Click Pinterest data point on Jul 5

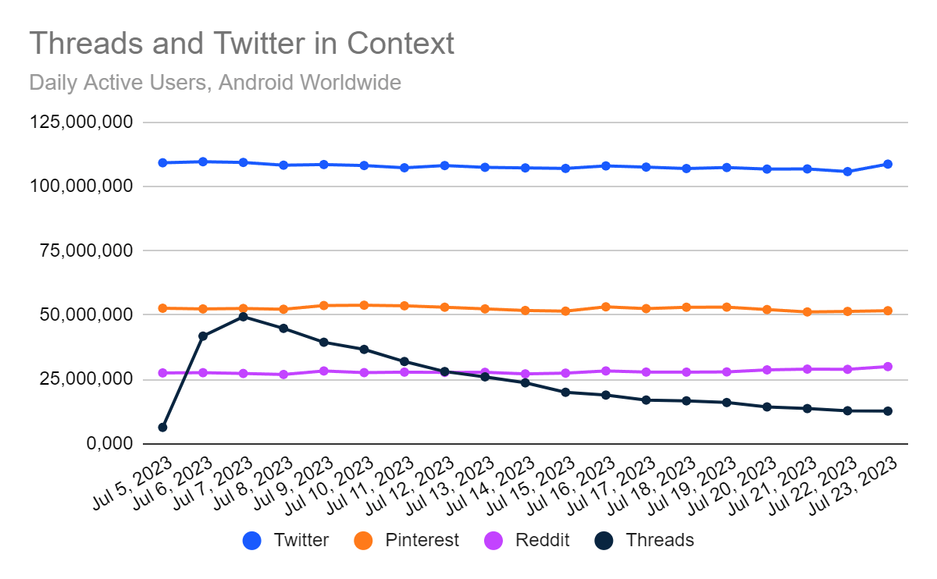162,308
